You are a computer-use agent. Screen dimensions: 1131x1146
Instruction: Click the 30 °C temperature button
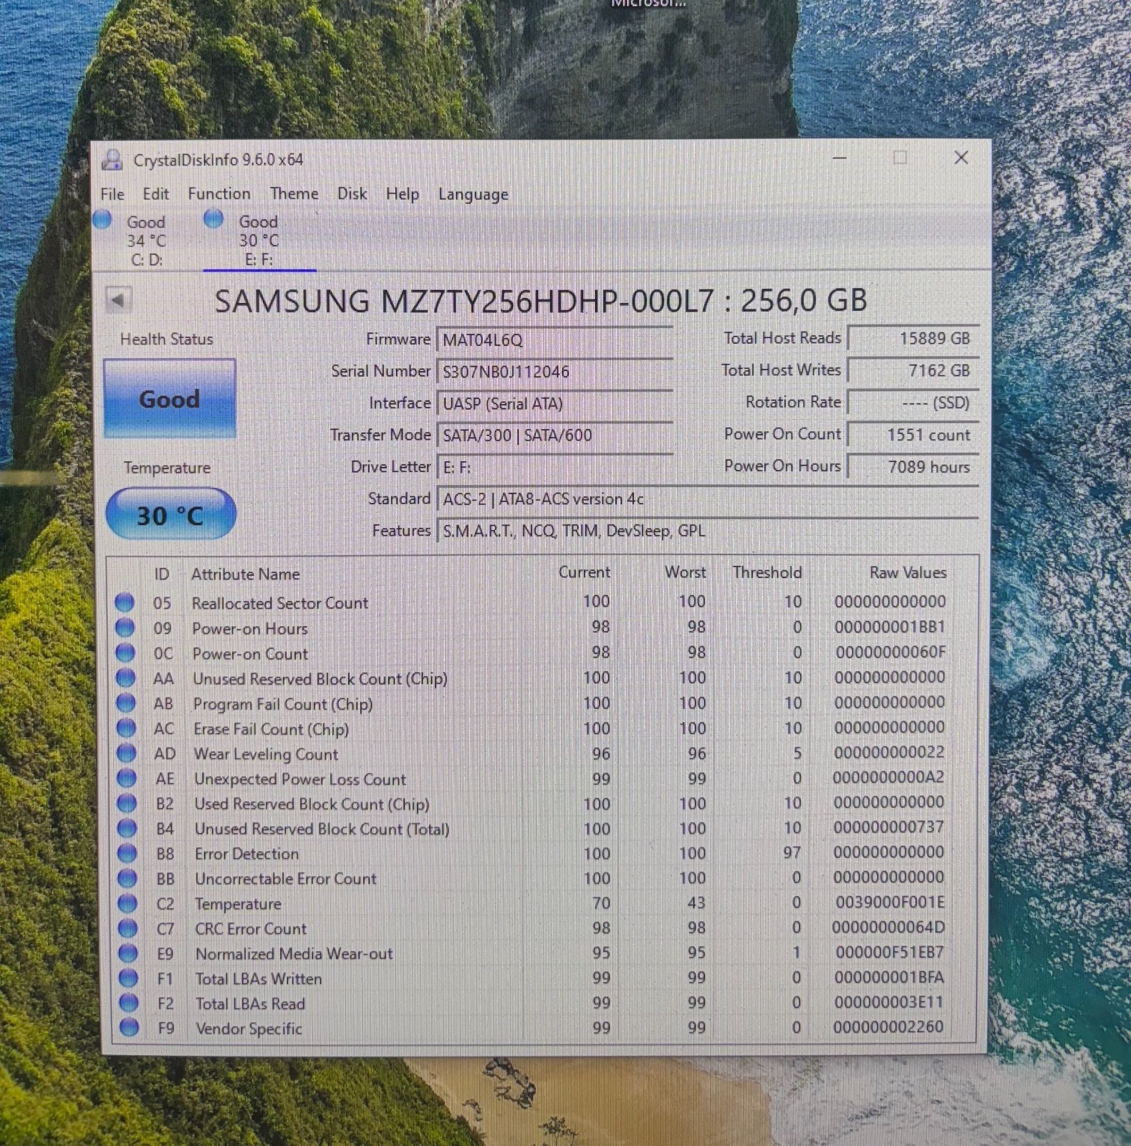(170, 515)
